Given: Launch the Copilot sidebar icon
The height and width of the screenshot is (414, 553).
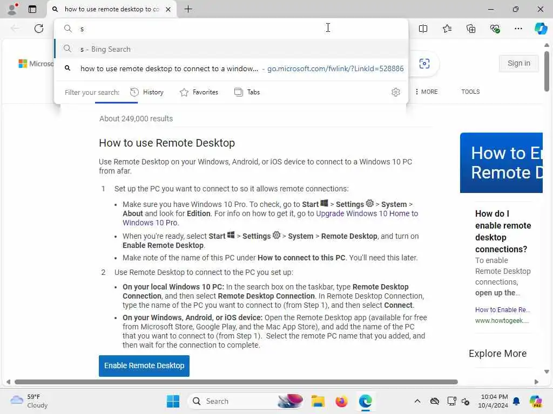Looking at the screenshot, I should pyautogui.click(x=541, y=29).
